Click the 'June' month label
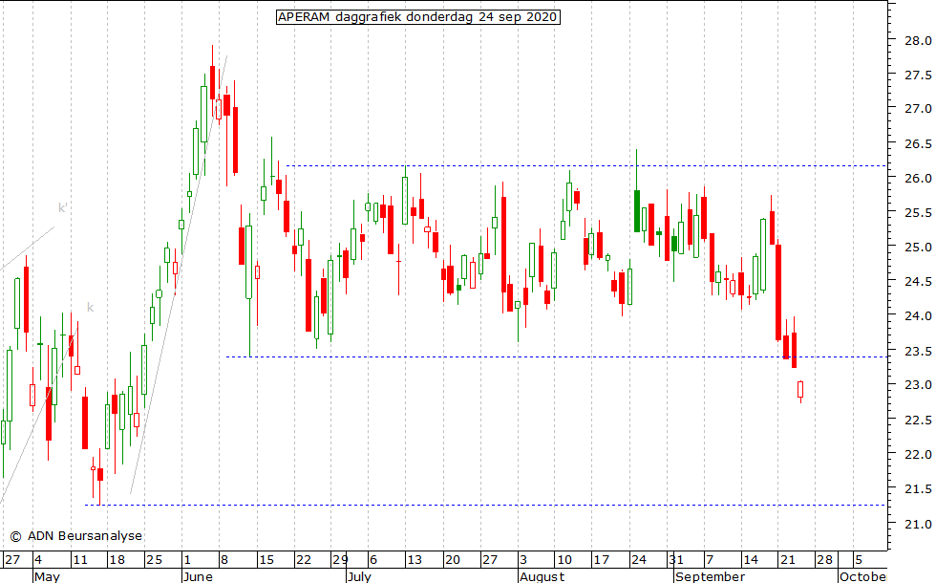Screen dimensions: 936x583 pos(199,576)
